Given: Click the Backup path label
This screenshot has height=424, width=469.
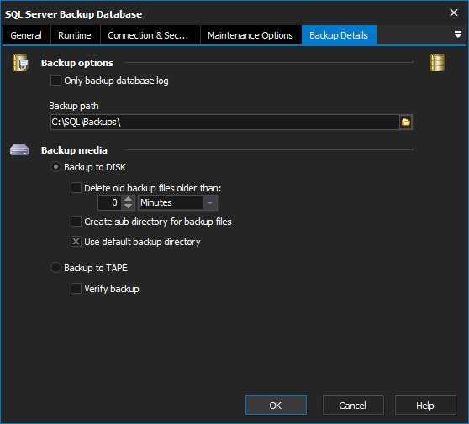Looking at the screenshot, I should (74, 106).
